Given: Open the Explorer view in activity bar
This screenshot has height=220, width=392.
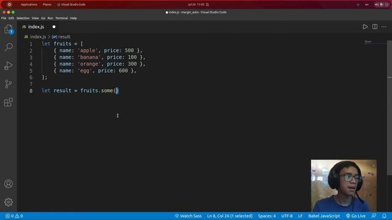Looking at the screenshot, I should click(x=9, y=29).
